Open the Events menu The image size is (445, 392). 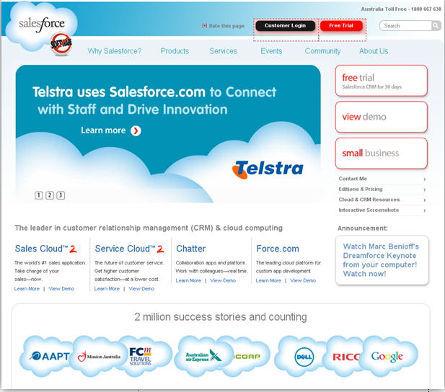[271, 51]
